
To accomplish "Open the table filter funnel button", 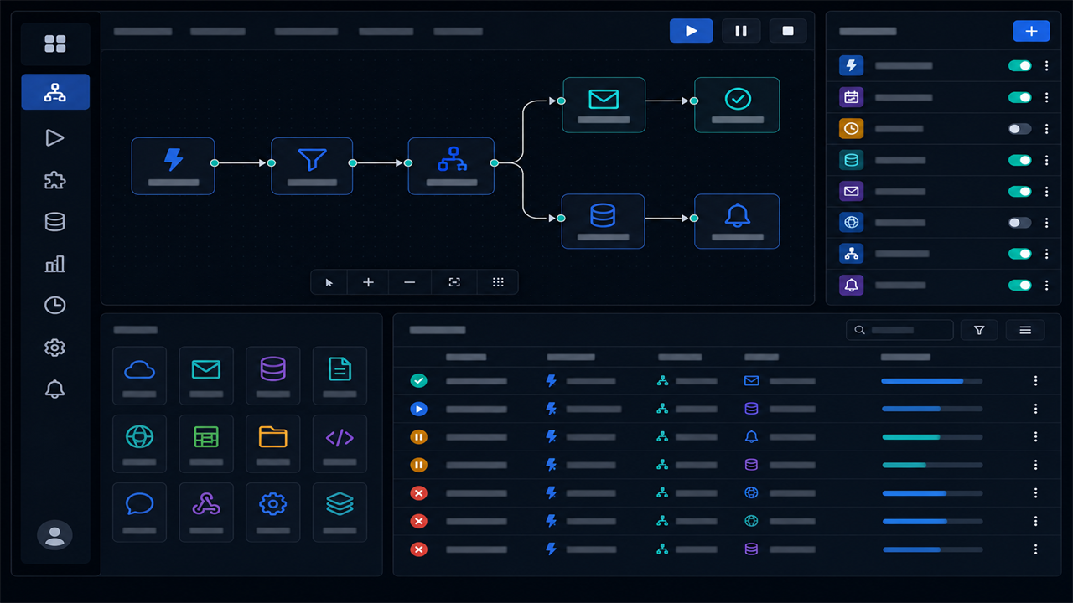I will point(979,330).
